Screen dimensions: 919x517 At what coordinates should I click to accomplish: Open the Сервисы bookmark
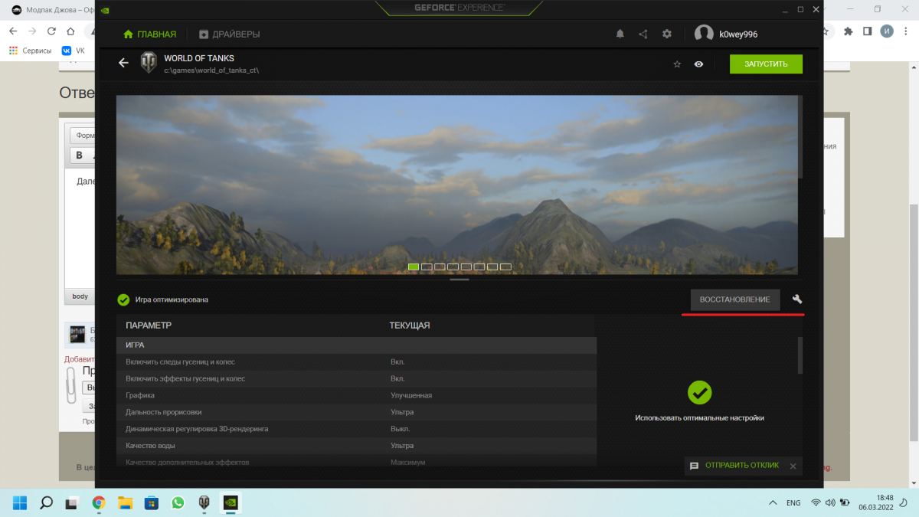[31, 51]
